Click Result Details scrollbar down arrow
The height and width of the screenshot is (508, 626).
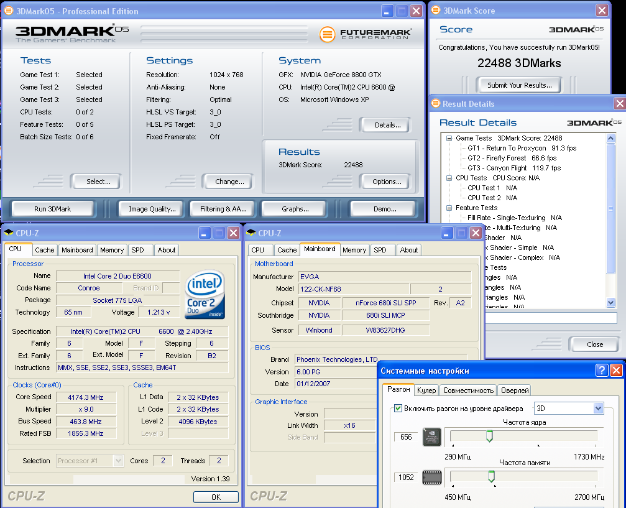point(611,303)
